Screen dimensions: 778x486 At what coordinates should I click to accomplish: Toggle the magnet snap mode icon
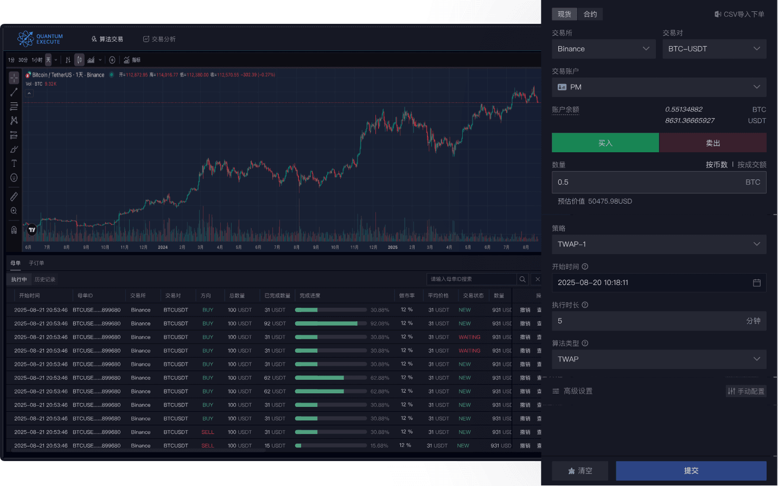pyautogui.click(x=14, y=230)
